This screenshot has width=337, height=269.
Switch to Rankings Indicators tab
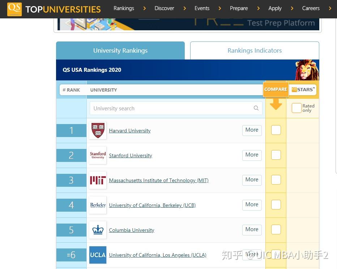pyautogui.click(x=255, y=50)
